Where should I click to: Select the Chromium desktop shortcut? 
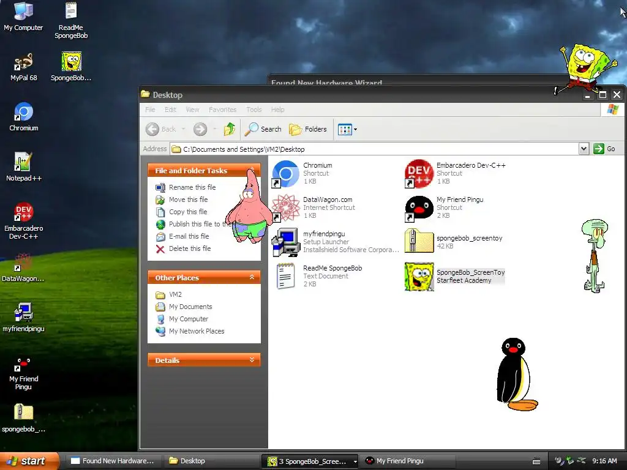click(x=24, y=117)
